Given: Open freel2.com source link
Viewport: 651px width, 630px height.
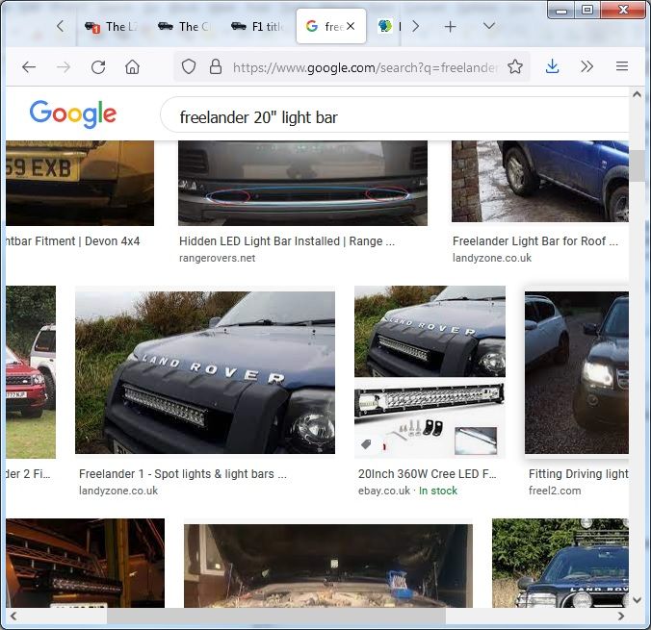Looking at the screenshot, I should (x=555, y=491).
